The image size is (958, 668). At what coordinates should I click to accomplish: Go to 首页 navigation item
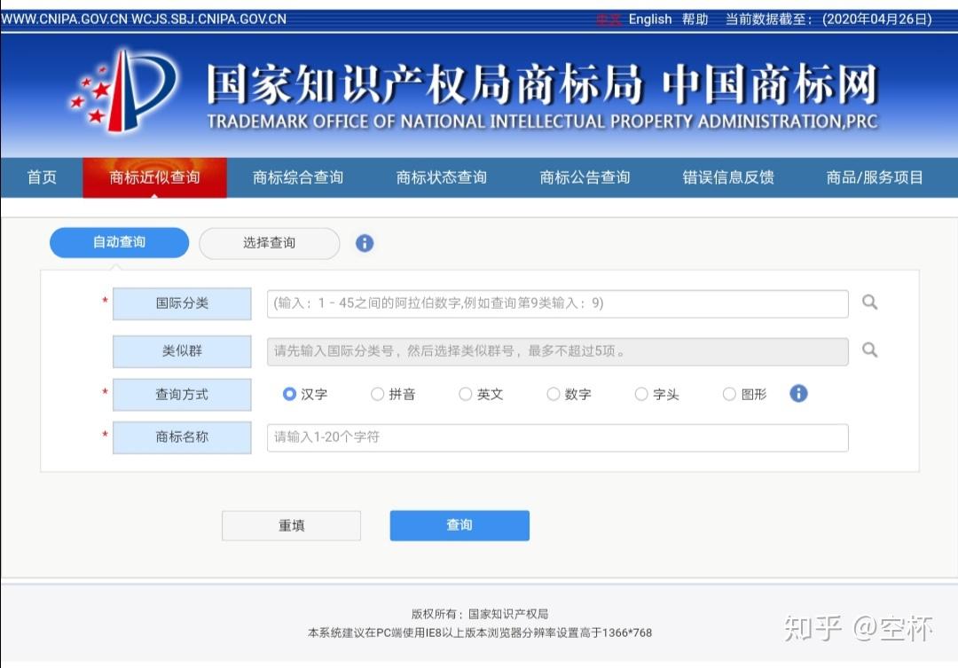(x=42, y=177)
